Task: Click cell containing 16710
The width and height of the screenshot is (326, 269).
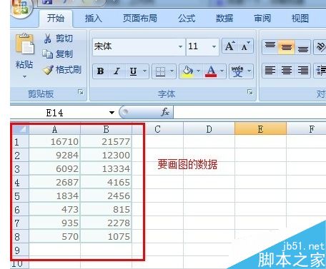Action: (54, 142)
